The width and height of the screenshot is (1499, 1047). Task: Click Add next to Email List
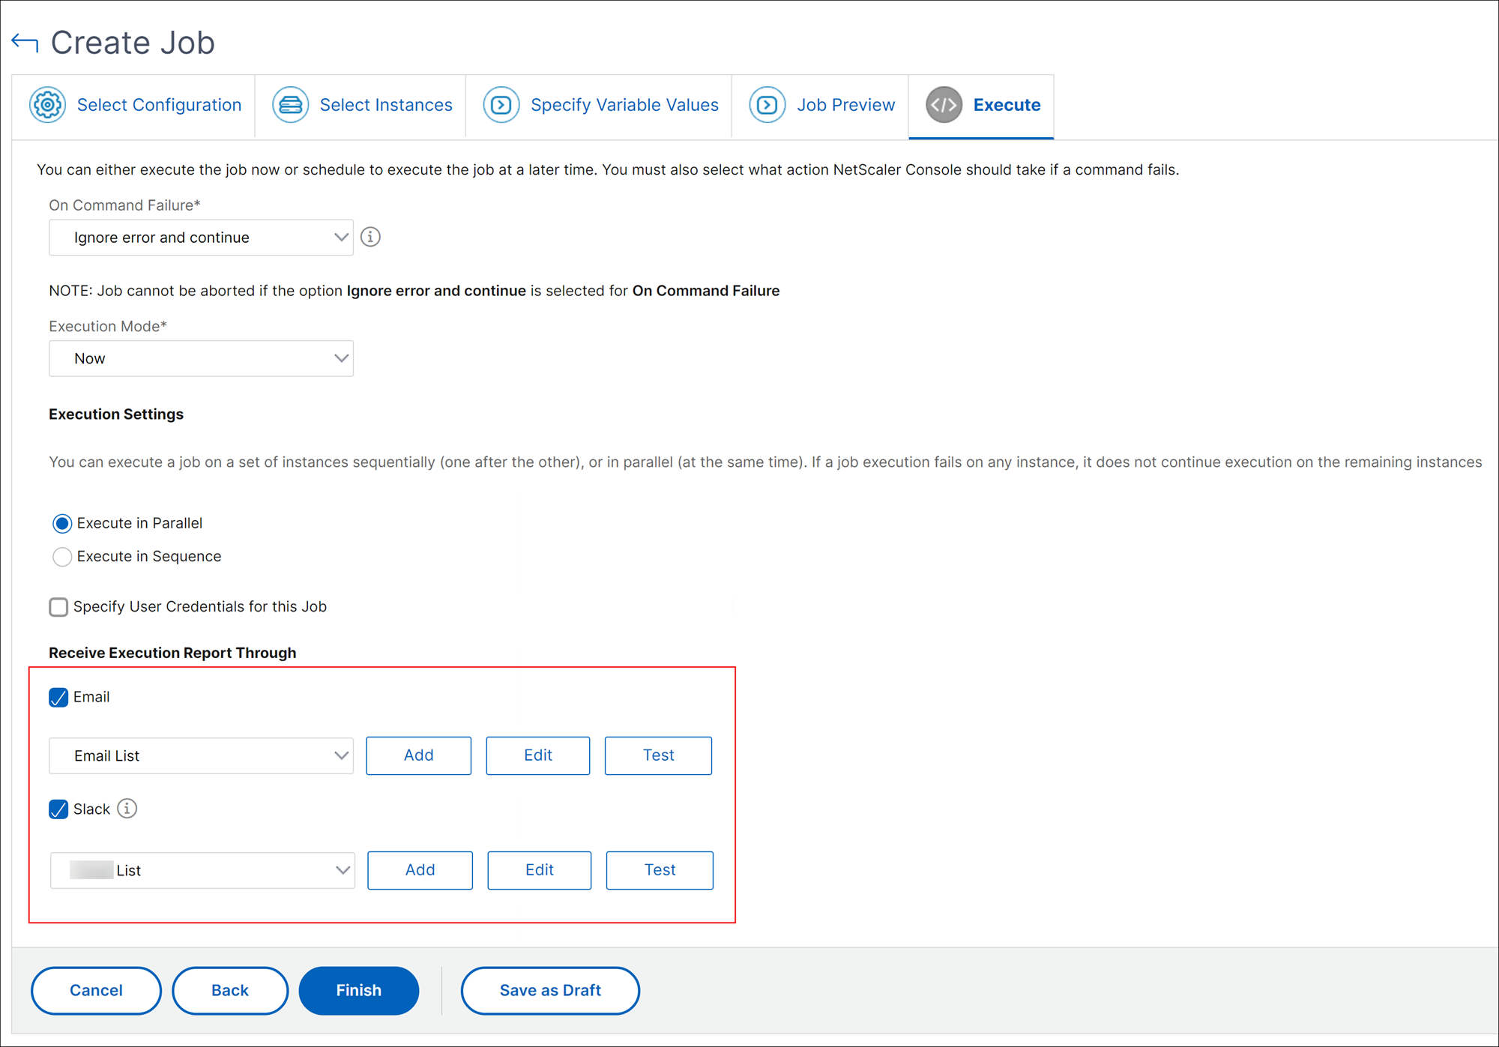tap(419, 755)
